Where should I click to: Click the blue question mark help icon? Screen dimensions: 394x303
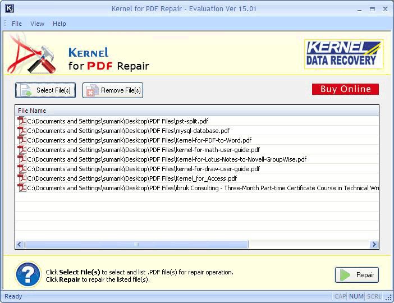point(28,275)
